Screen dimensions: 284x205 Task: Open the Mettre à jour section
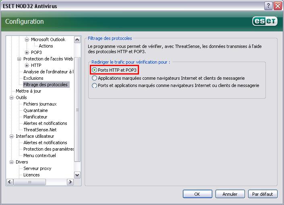(x=29, y=91)
